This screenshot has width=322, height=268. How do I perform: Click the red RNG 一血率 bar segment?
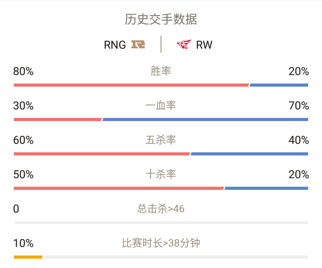(58, 120)
